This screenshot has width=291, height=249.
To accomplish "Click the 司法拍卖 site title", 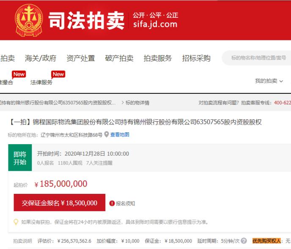I will (x=86, y=20).
